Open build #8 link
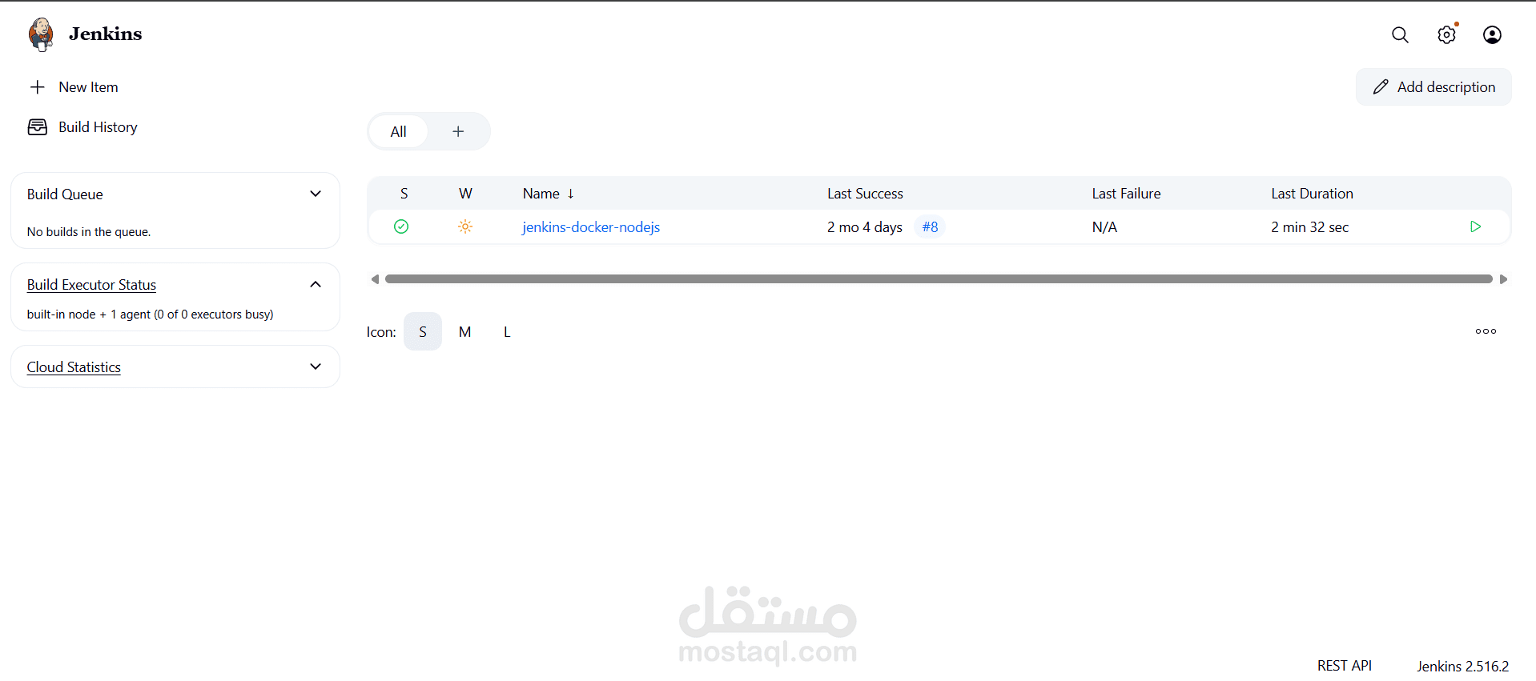Image resolution: width=1536 pixels, height=681 pixels. (930, 227)
